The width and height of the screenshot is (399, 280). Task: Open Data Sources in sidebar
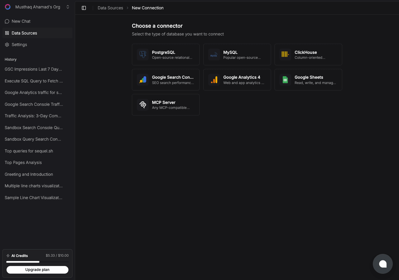pyautogui.click(x=37, y=33)
